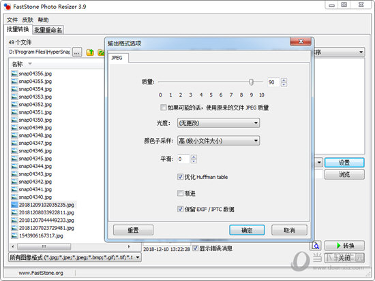Select file snap04343.jpg

pyautogui.click(x=35, y=174)
